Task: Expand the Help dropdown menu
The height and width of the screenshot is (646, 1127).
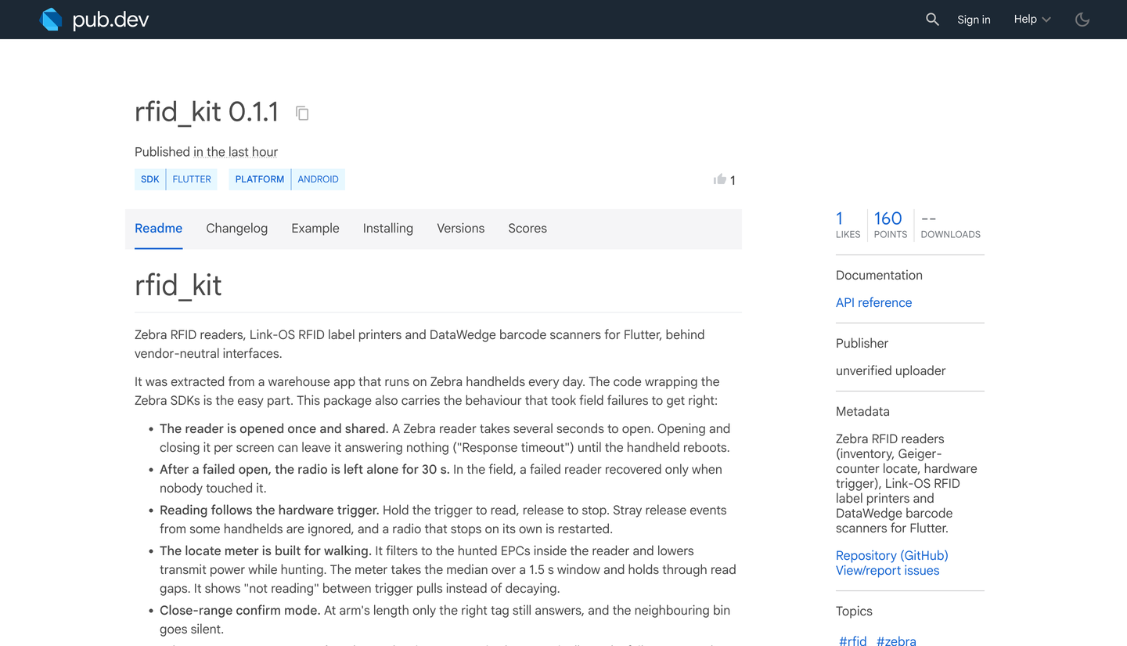Action: point(1032,20)
